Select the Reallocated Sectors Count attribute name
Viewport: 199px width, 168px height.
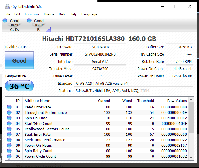point(47,129)
